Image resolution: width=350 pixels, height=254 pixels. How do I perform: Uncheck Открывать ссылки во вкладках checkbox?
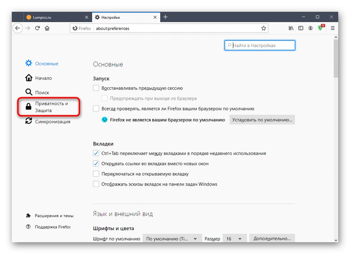click(x=96, y=163)
